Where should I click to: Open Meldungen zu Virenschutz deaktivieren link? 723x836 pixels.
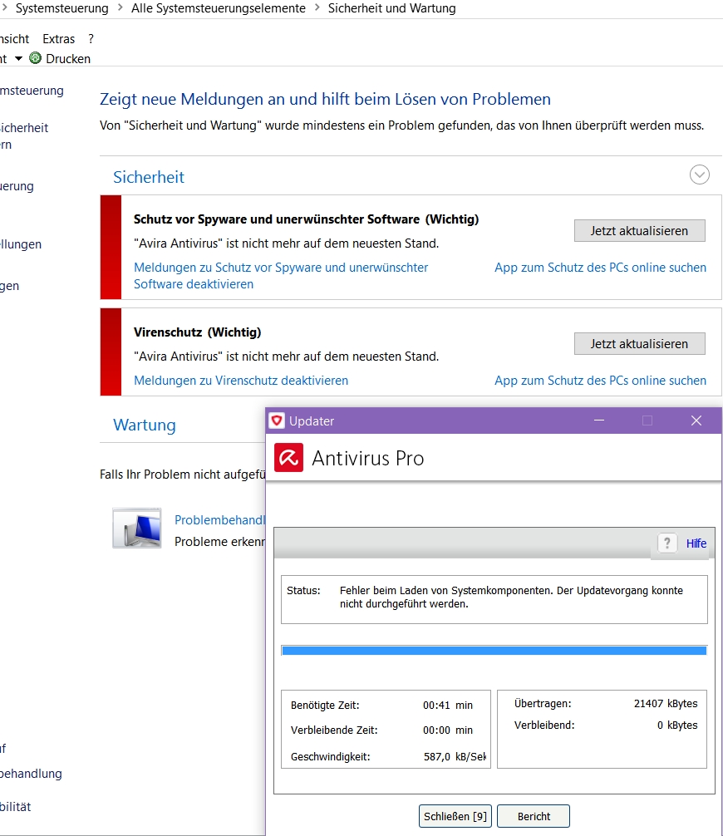pos(241,381)
